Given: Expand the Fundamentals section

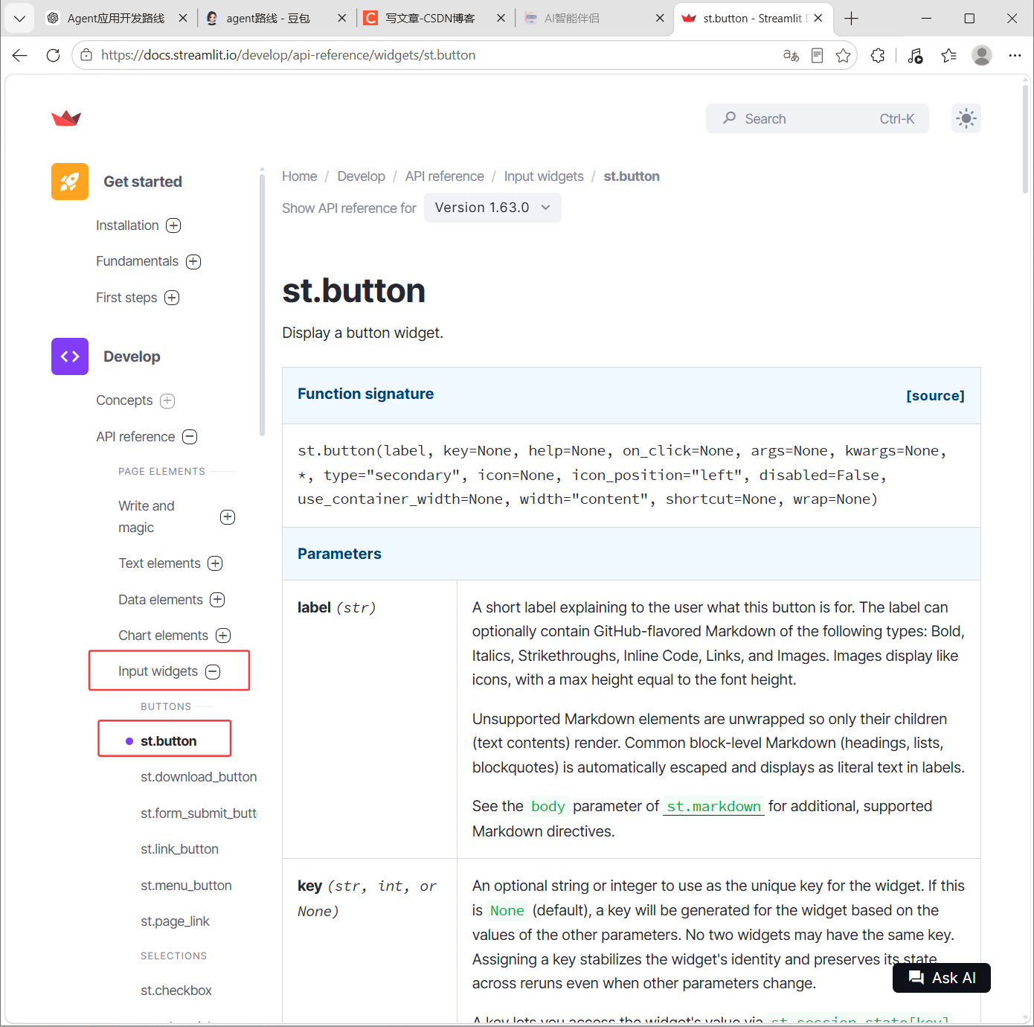Looking at the screenshot, I should point(193,261).
